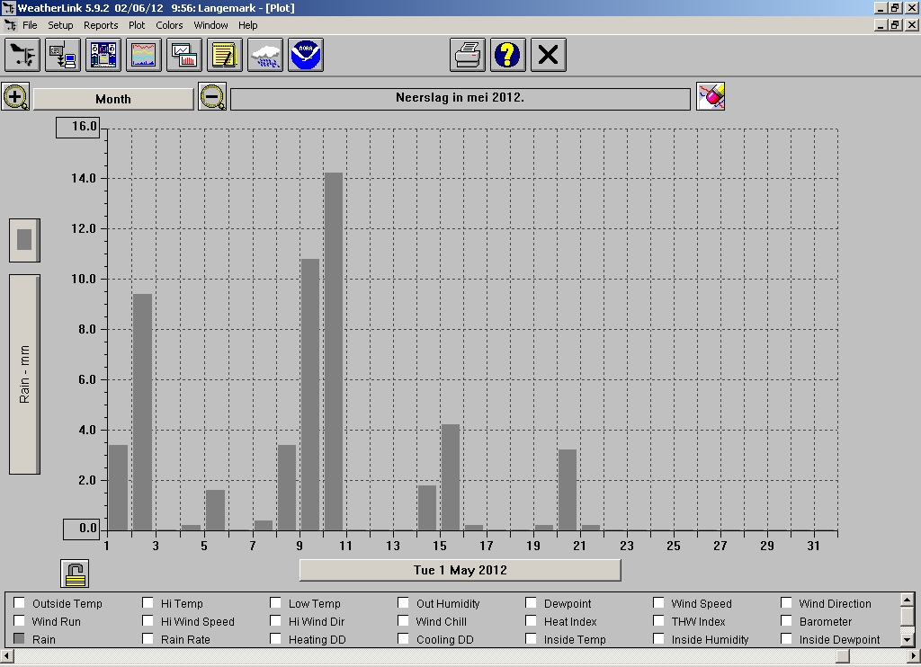Image resolution: width=921 pixels, height=667 pixels.
Task: Open the Setup menu
Action: pos(60,25)
